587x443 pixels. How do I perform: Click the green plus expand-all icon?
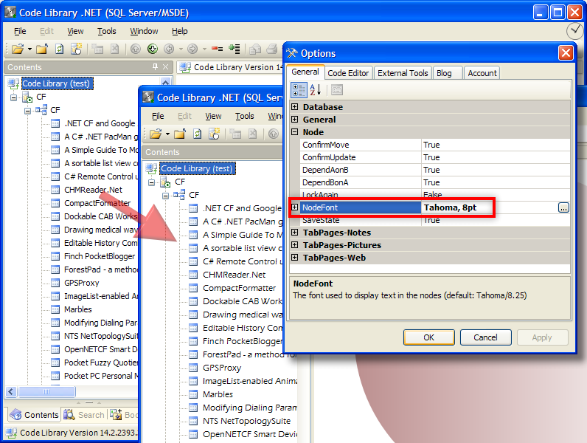coord(235,49)
